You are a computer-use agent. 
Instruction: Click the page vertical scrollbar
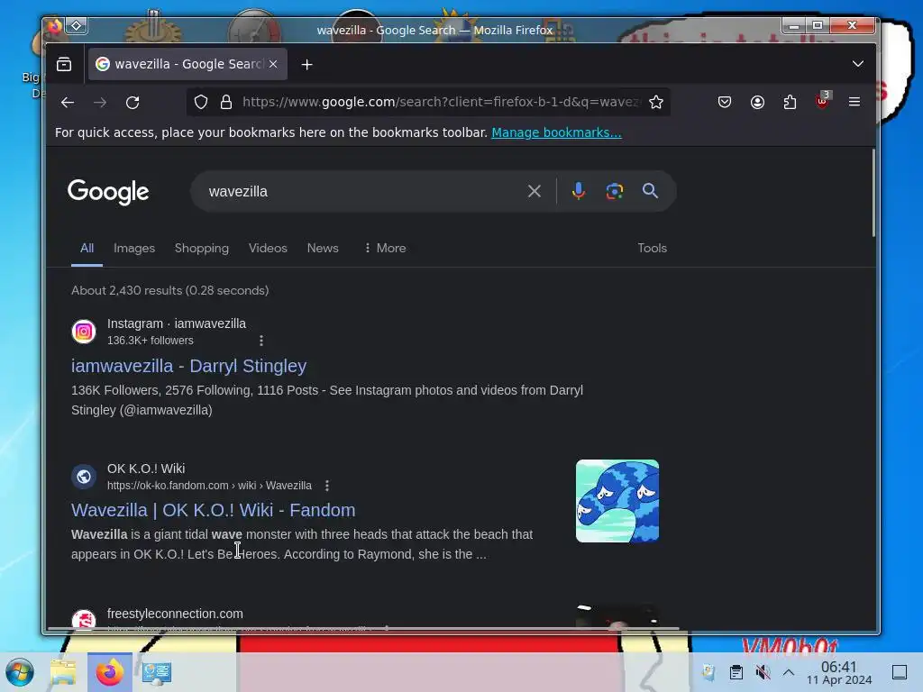pyautogui.click(x=873, y=193)
